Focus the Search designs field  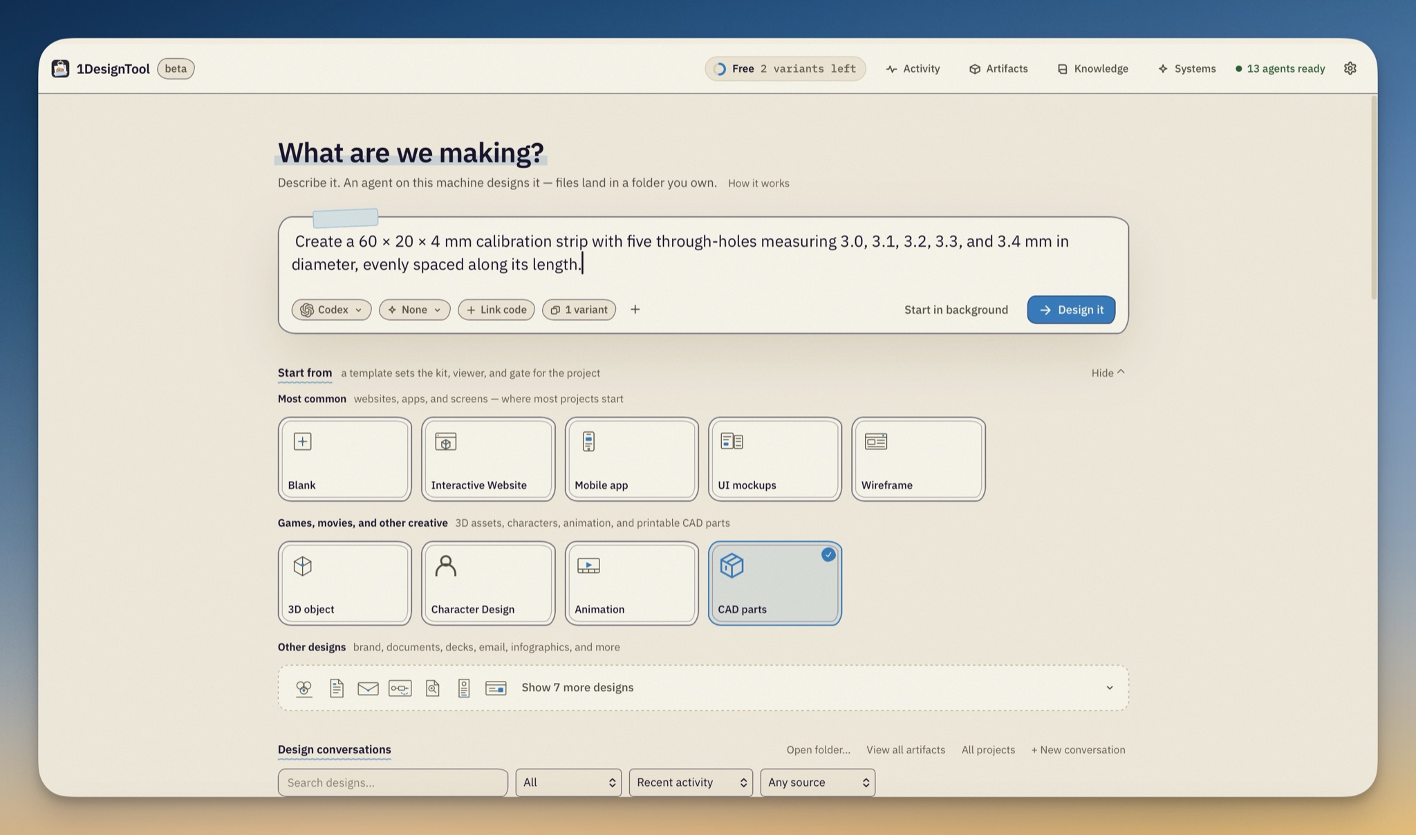[393, 782]
